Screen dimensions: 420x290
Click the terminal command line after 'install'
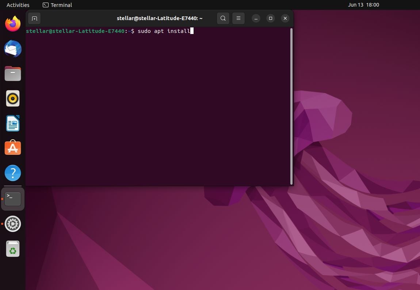pos(192,31)
